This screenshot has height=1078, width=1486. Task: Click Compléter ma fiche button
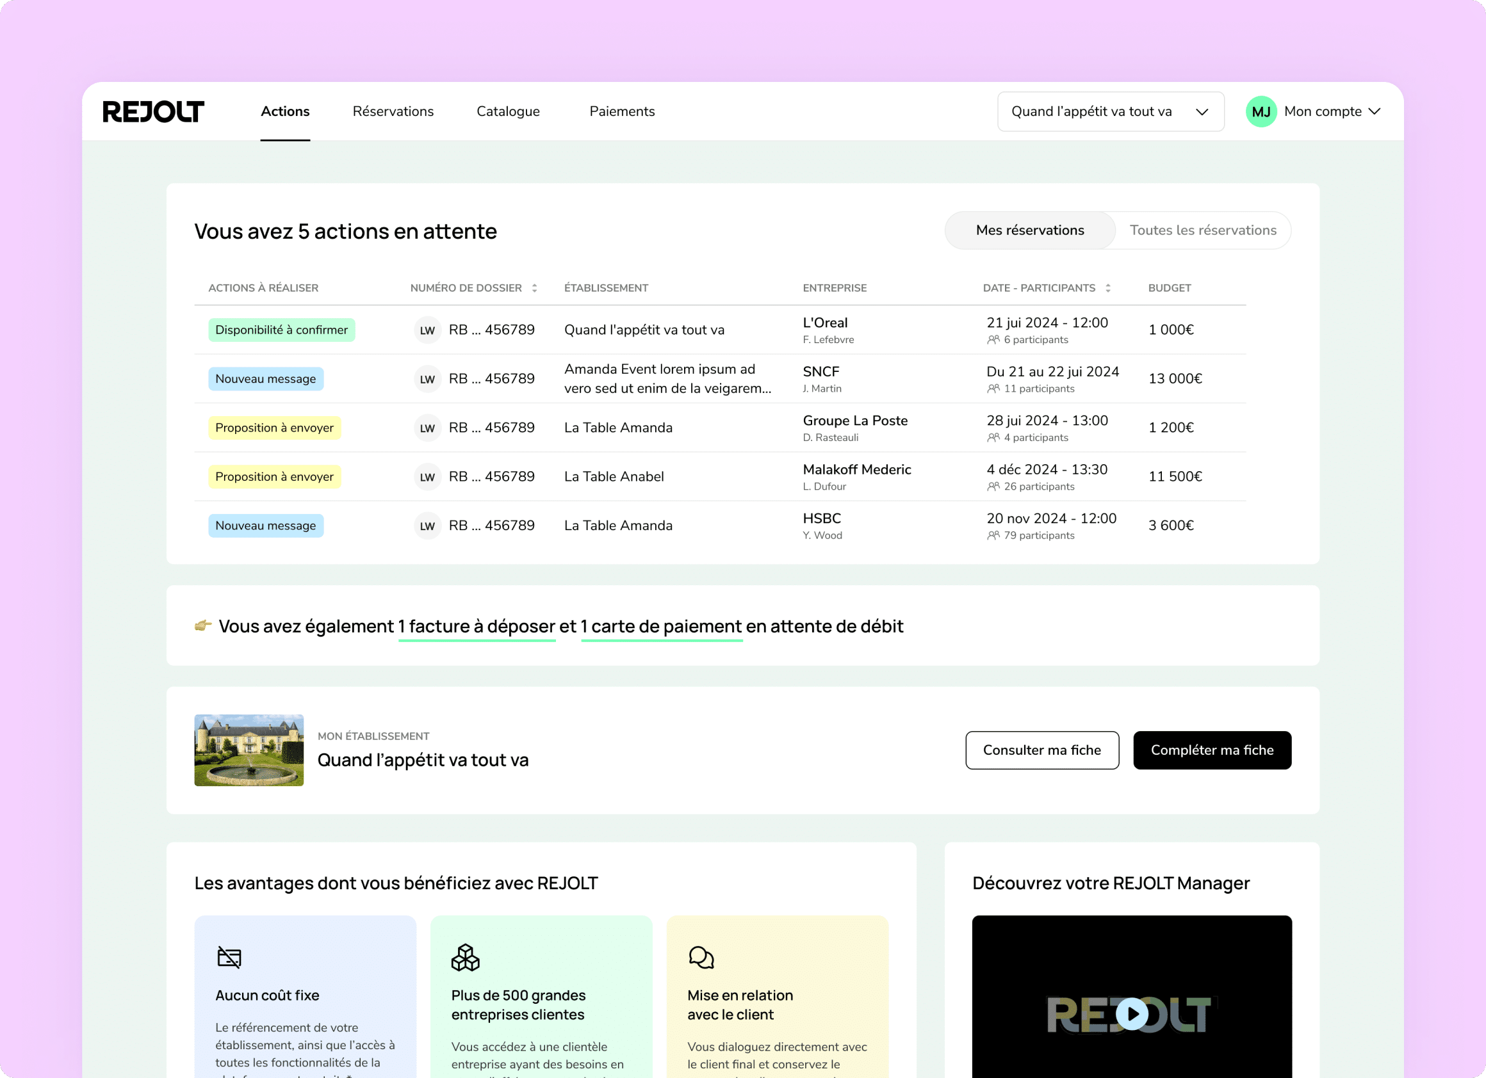(1212, 750)
